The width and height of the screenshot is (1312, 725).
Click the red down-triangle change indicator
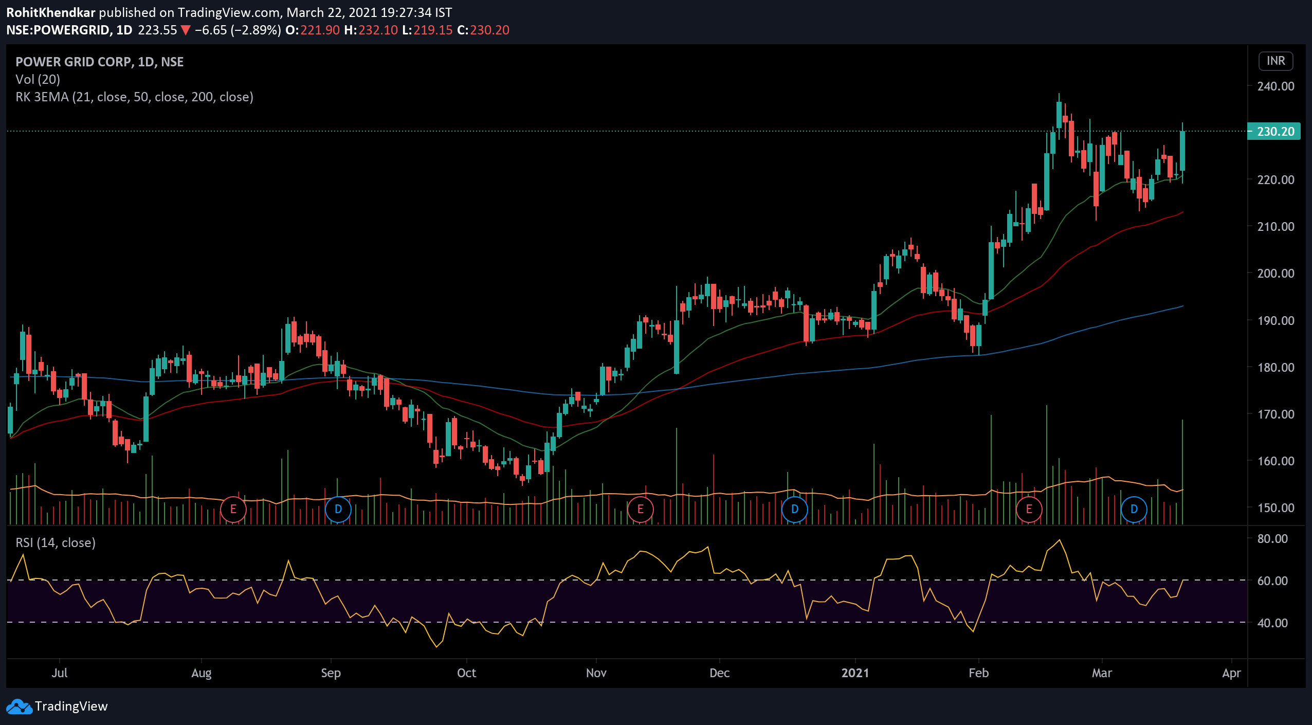click(186, 30)
